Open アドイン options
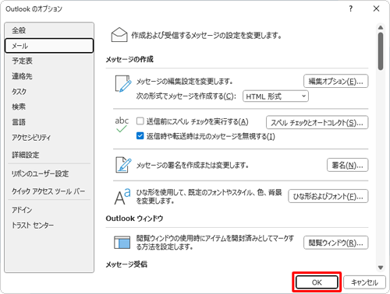 pyautogui.click(x=49, y=209)
